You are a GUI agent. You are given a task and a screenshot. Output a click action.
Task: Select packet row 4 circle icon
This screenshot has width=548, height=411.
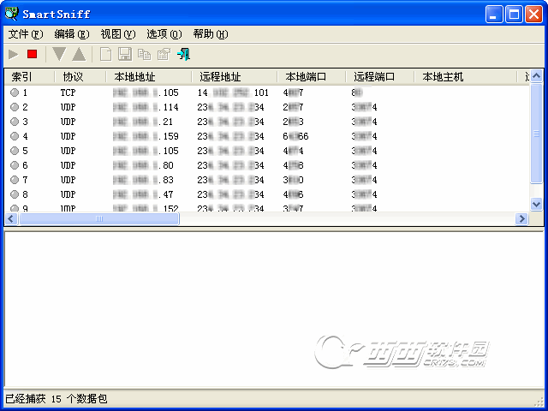[15, 136]
